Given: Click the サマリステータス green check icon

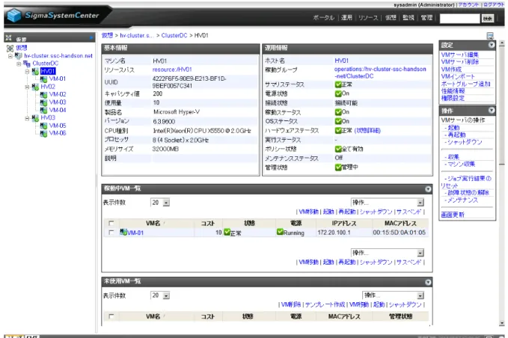Looking at the screenshot, I should 338,84.
